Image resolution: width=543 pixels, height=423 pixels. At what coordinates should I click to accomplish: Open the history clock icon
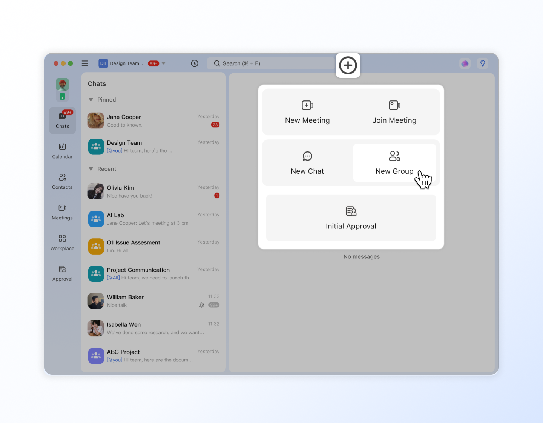195,63
